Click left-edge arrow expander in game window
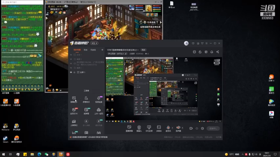This screenshot has height=157, width=280. tap(47, 18)
